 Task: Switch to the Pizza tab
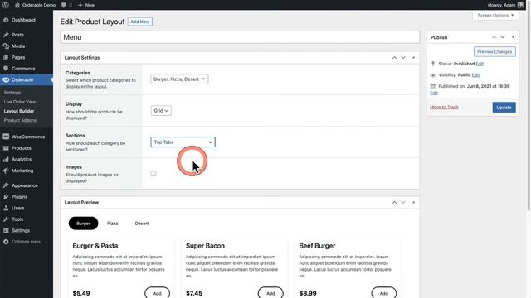pyautogui.click(x=113, y=223)
